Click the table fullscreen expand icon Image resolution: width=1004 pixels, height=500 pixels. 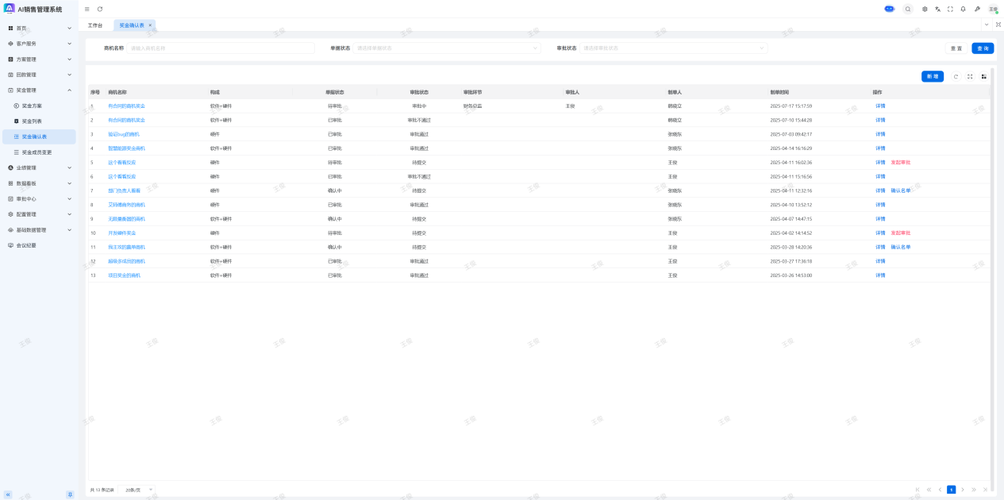click(970, 76)
